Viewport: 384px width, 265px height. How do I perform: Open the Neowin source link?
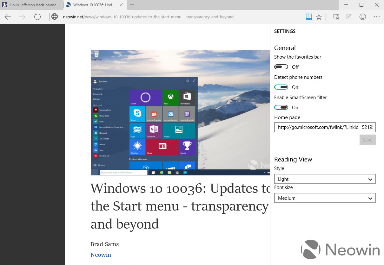pyautogui.click(x=101, y=255)
